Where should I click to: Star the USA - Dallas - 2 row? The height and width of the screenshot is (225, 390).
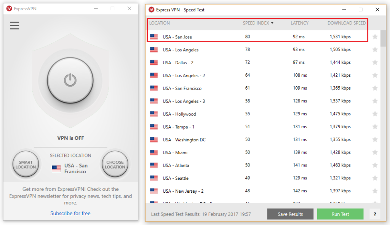pyautogui.click(x=375, y=62)
